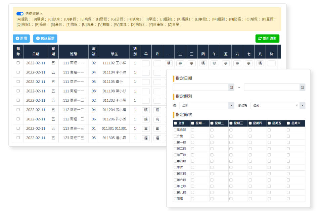Clear the 遲到 selection with the x icon

[297, 105]
